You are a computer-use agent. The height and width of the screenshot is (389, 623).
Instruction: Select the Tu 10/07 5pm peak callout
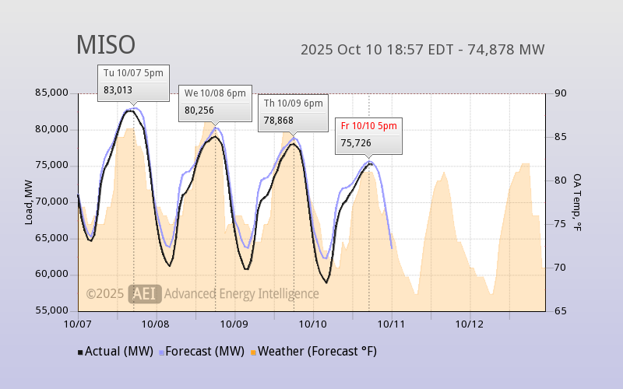133,82
